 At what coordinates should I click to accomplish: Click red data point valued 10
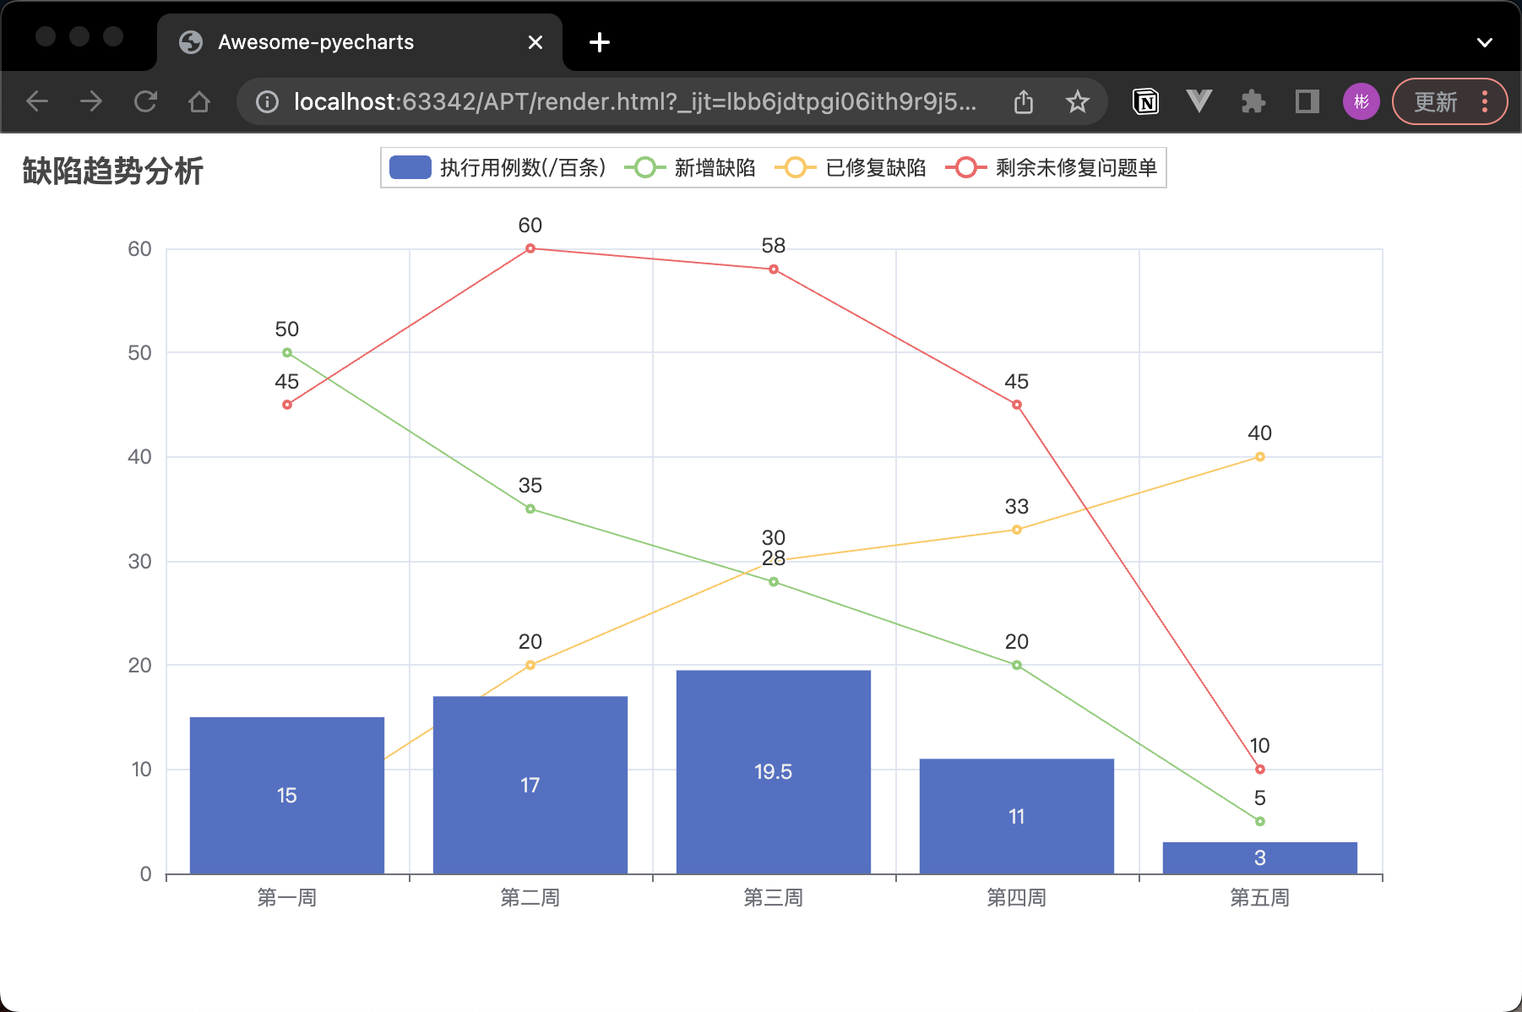[x=1260, y=770]
